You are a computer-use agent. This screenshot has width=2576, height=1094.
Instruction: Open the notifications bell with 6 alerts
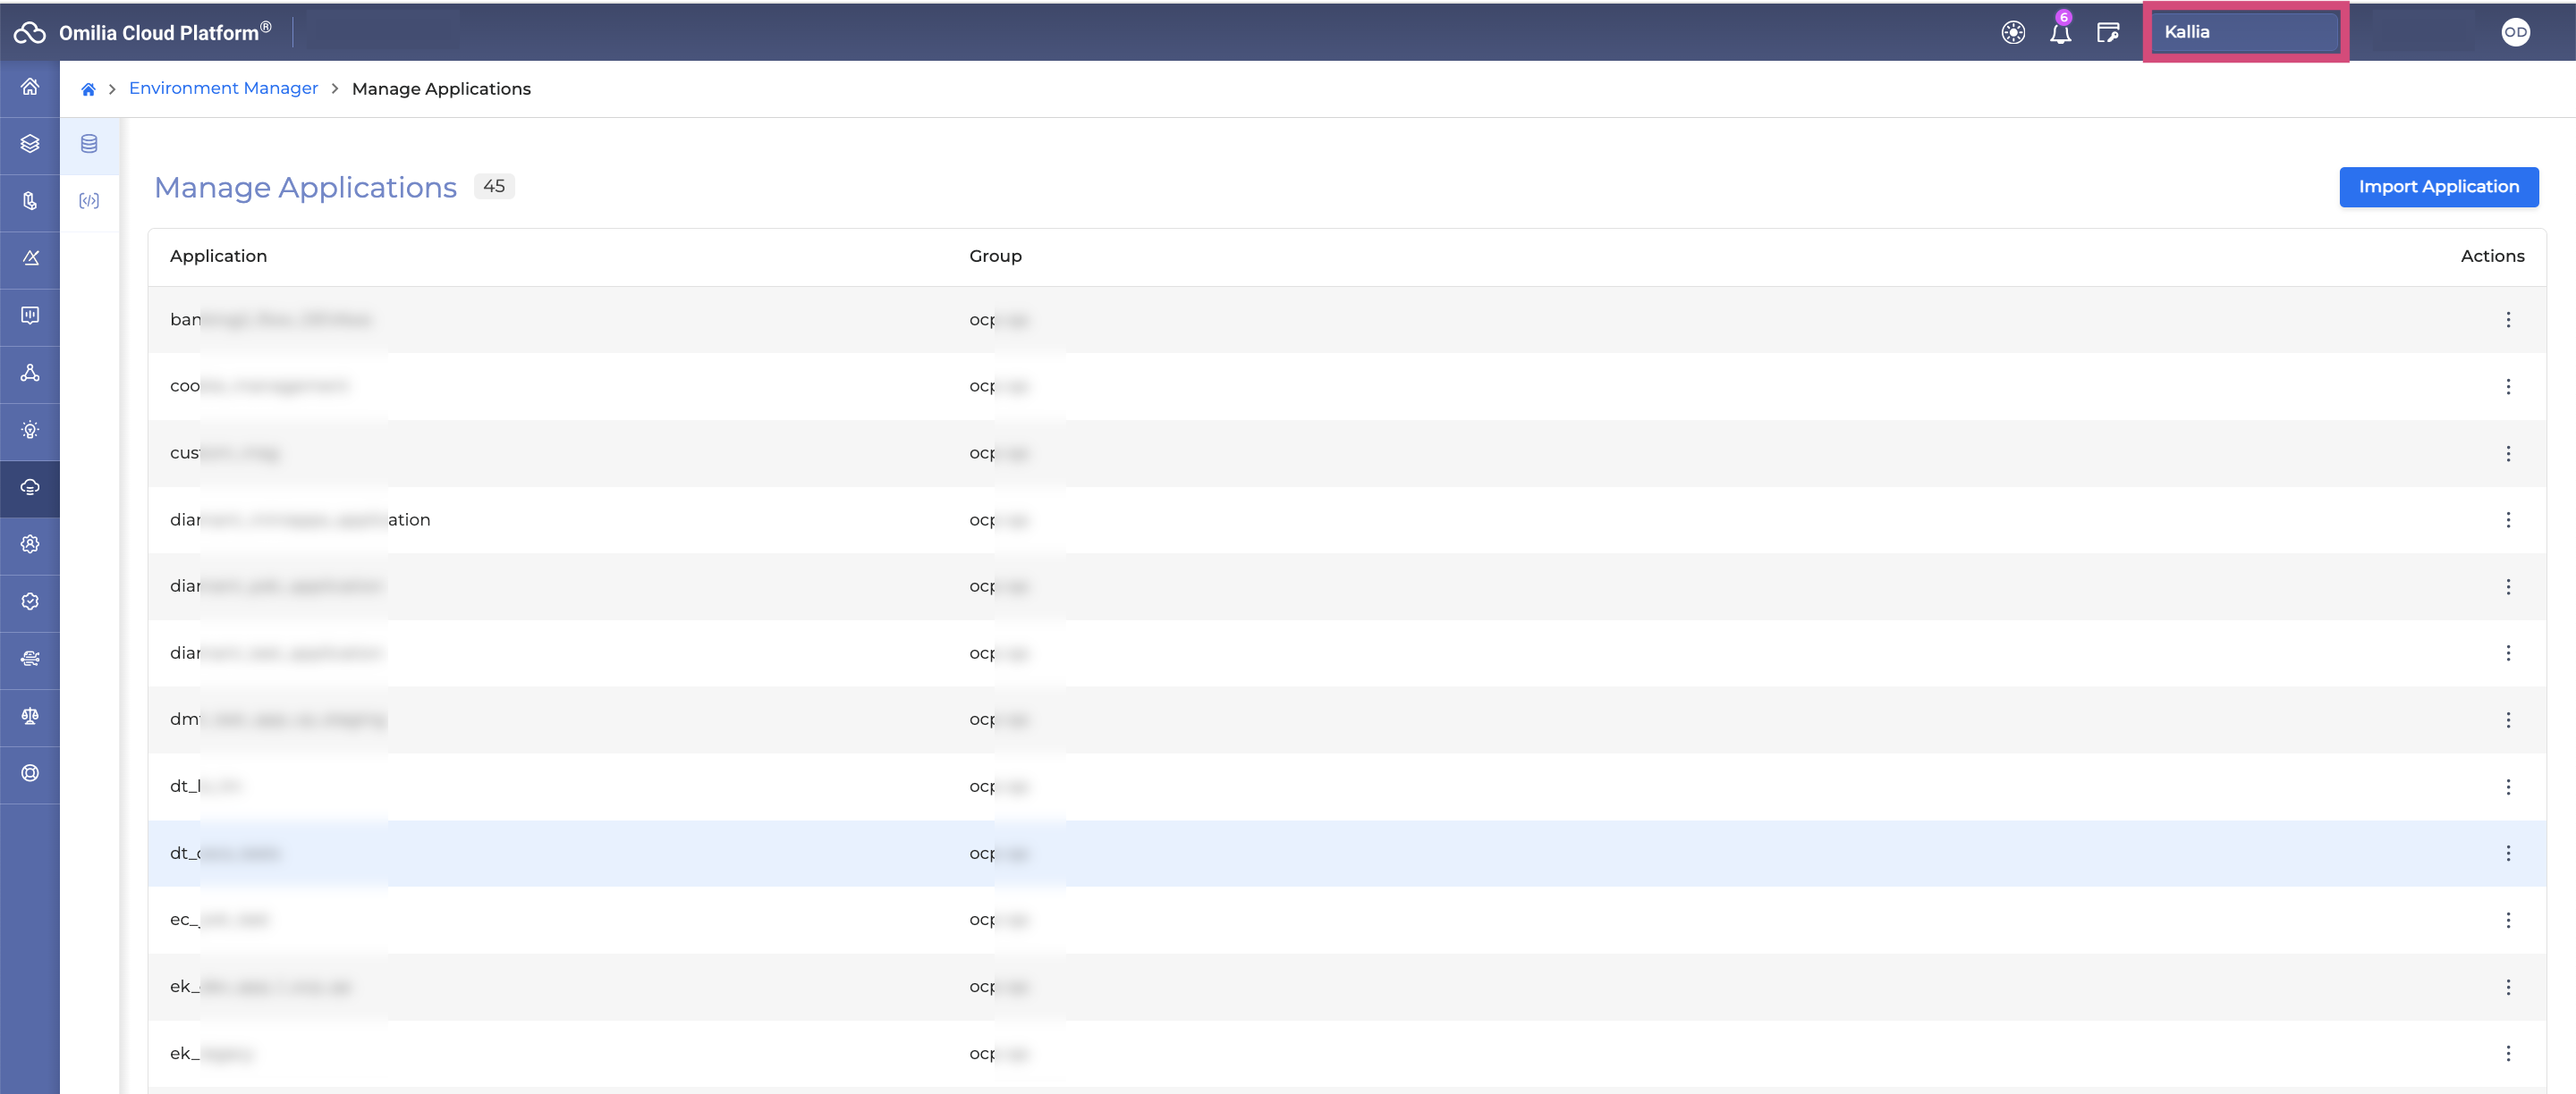coord(2060,31)
